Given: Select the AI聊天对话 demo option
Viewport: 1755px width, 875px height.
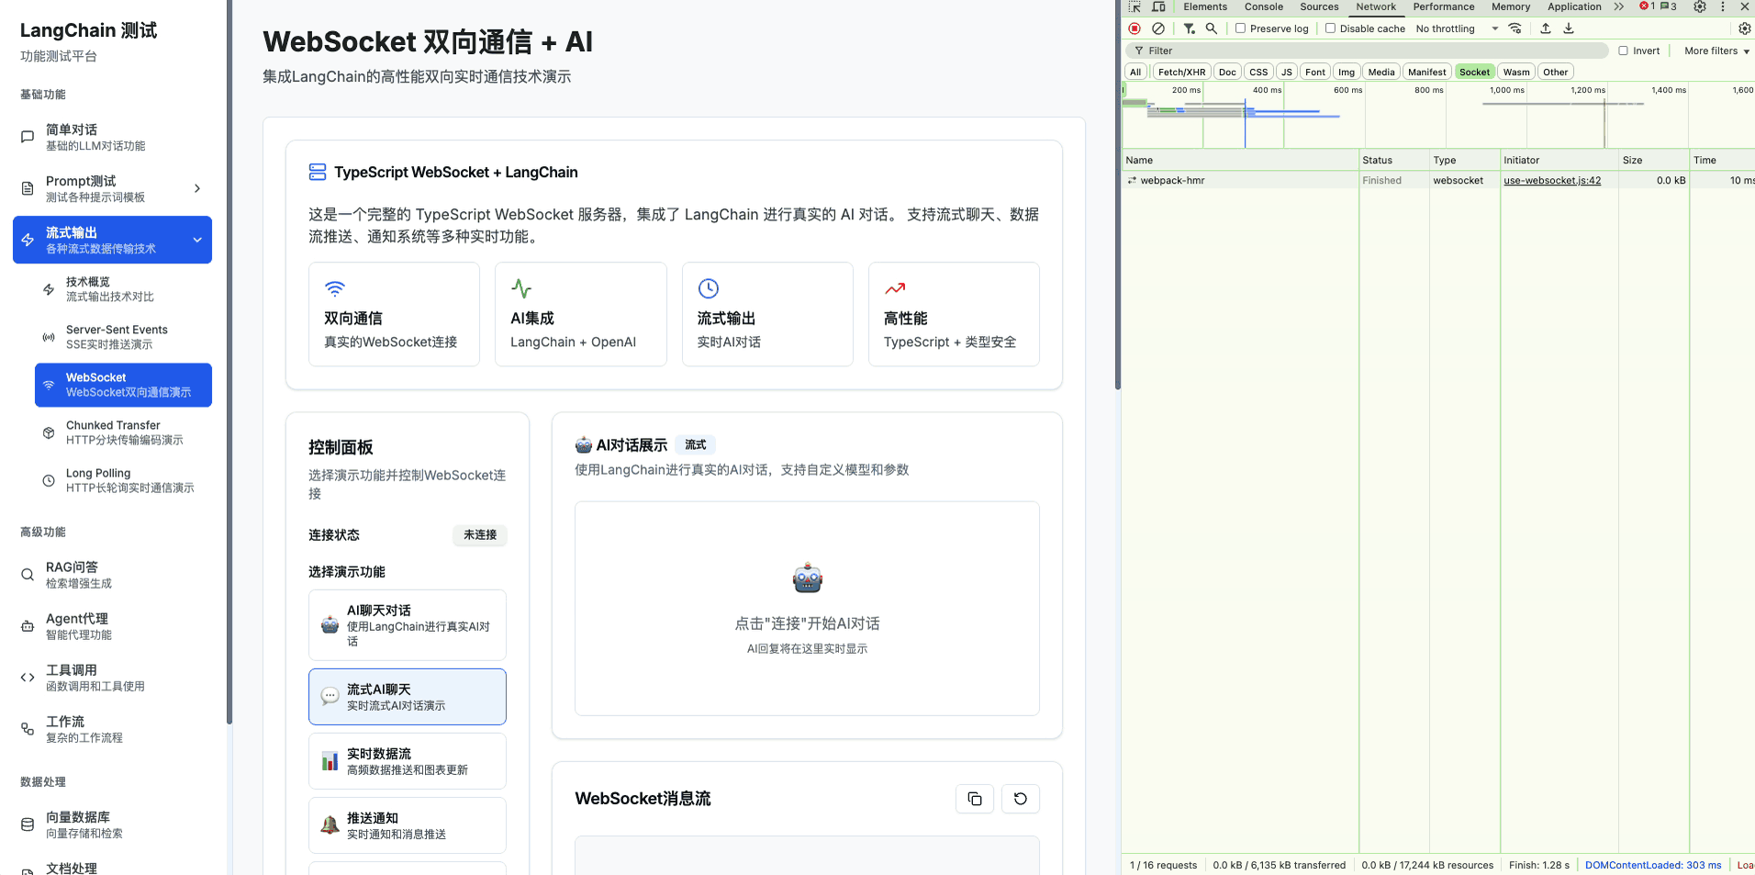Looking at the screenshot, I should [x=408, y=625].
